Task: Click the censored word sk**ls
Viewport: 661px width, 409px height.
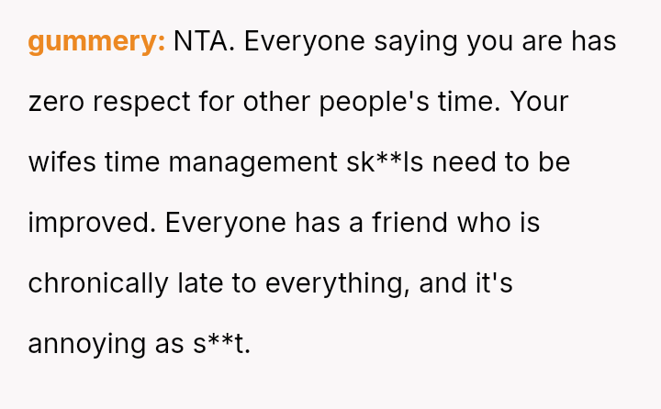Action: coord(380,162)
